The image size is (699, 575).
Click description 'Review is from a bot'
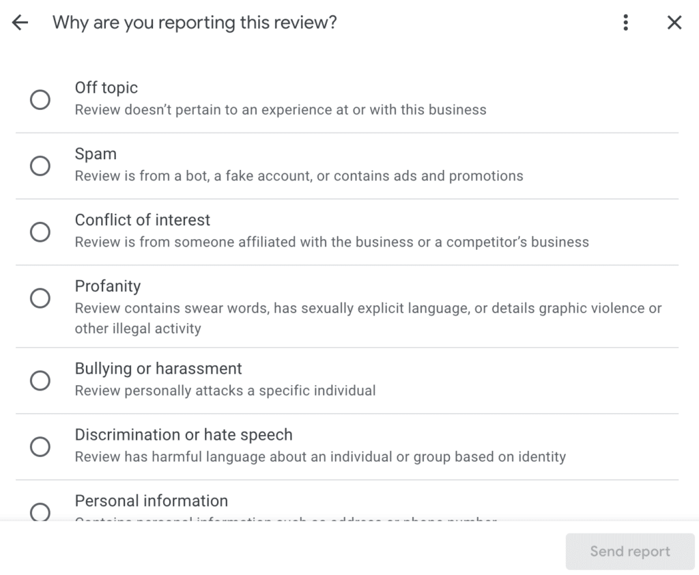(x=299, y=176)
